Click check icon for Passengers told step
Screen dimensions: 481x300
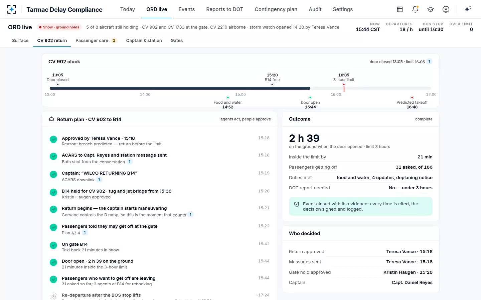[x=53, y=227]
